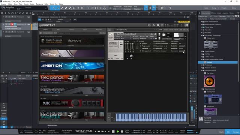Click the Stop transport button

point(113,132)
